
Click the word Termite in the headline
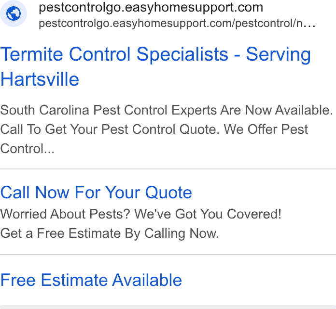pos(32,54)
